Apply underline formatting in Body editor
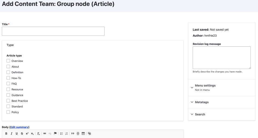Viewport: 258px width, 138px height. (17, 133)
